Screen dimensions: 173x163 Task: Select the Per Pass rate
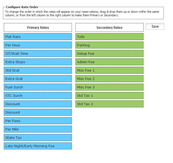point(38,121)
